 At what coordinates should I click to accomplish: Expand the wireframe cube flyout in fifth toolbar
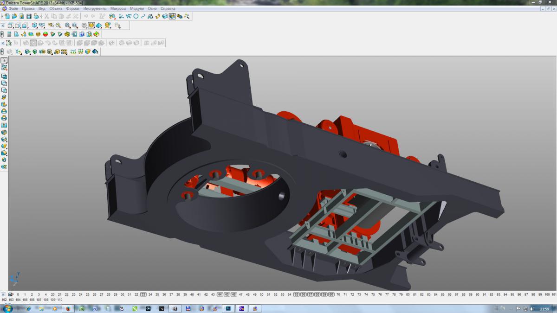50,51
